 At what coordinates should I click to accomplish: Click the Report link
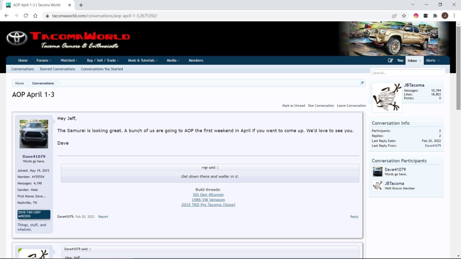tap(103, 217)
